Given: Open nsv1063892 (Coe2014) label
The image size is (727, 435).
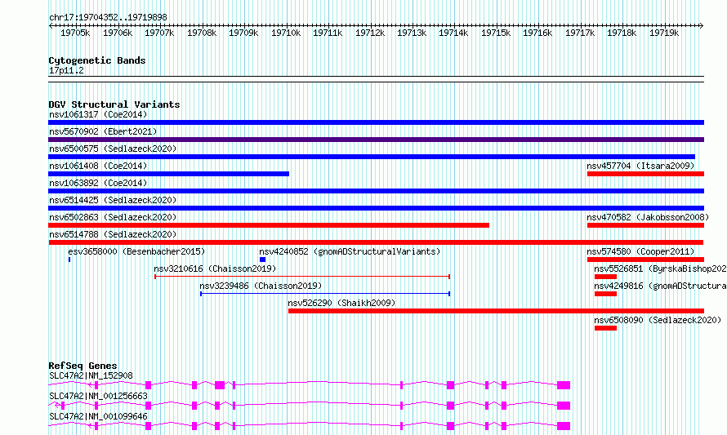Looking at the screenshot, I should click(98, 183).
